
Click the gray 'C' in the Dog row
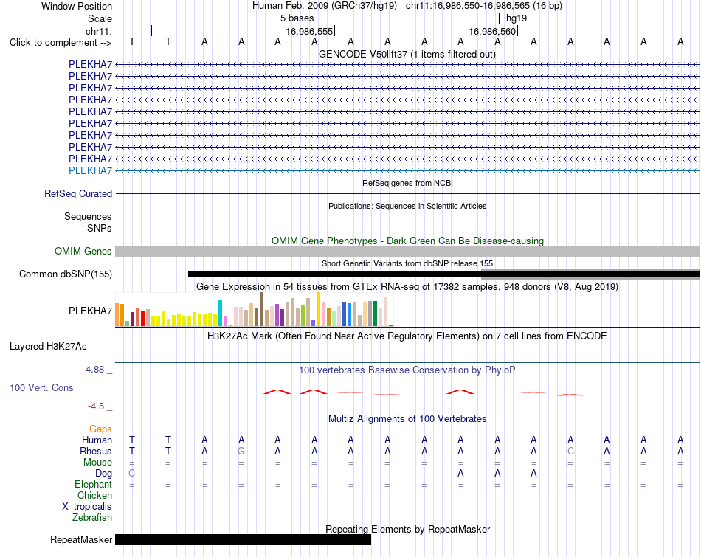click(x=131, y=473)
